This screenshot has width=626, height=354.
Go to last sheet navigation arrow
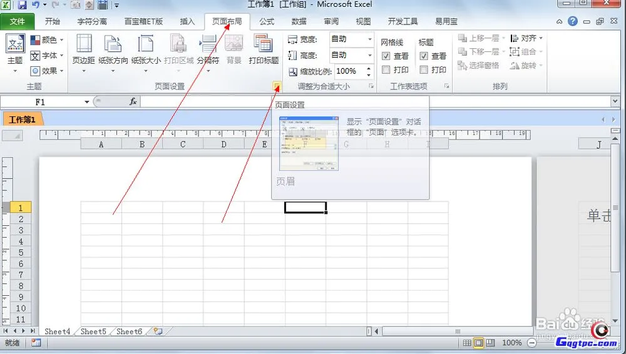pos(33,331)
